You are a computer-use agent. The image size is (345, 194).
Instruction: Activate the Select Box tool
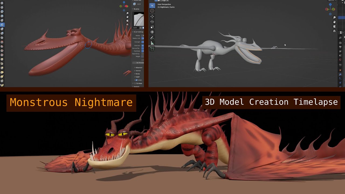(x=152, y=5)
